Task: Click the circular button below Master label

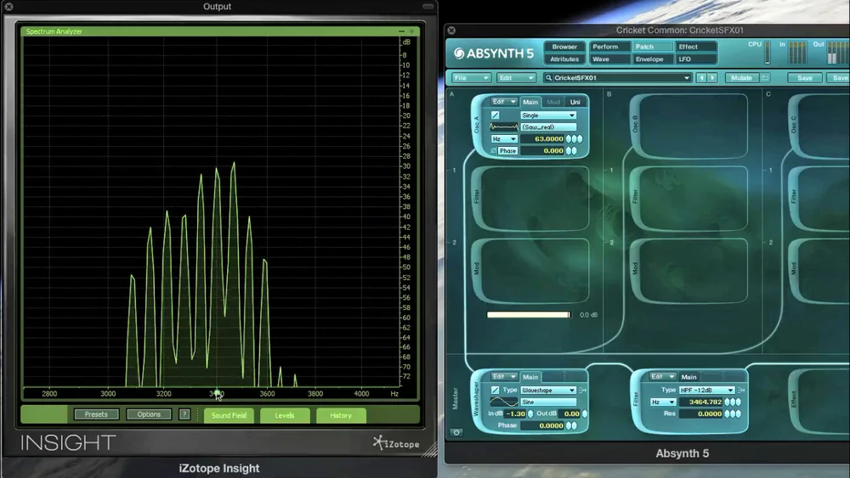Action: 456,432
